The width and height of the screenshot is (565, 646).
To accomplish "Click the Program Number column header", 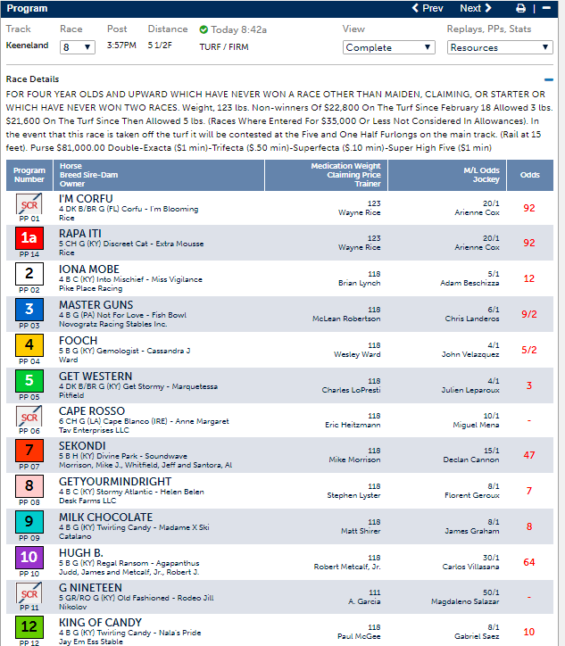I will coord(29,174).
